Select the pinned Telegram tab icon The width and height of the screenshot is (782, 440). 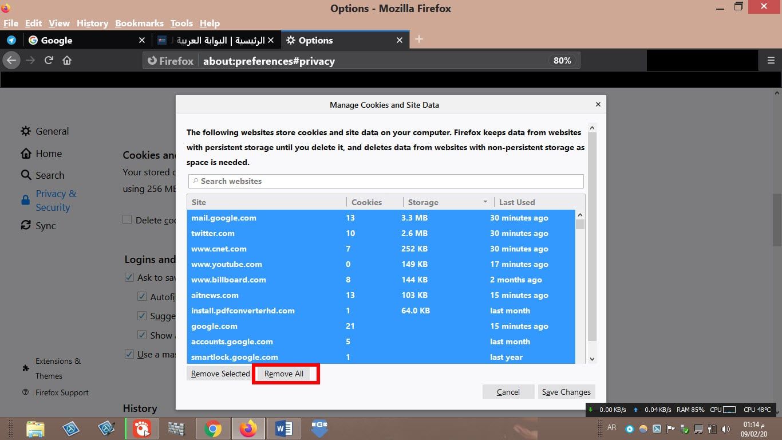[11, 40]
